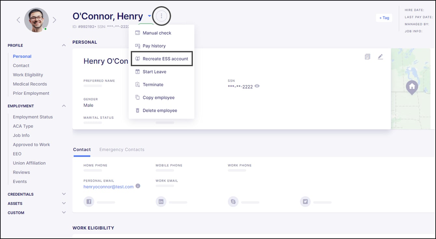
Task: Go to previous employee using left arrow
Action: (19, 20)
